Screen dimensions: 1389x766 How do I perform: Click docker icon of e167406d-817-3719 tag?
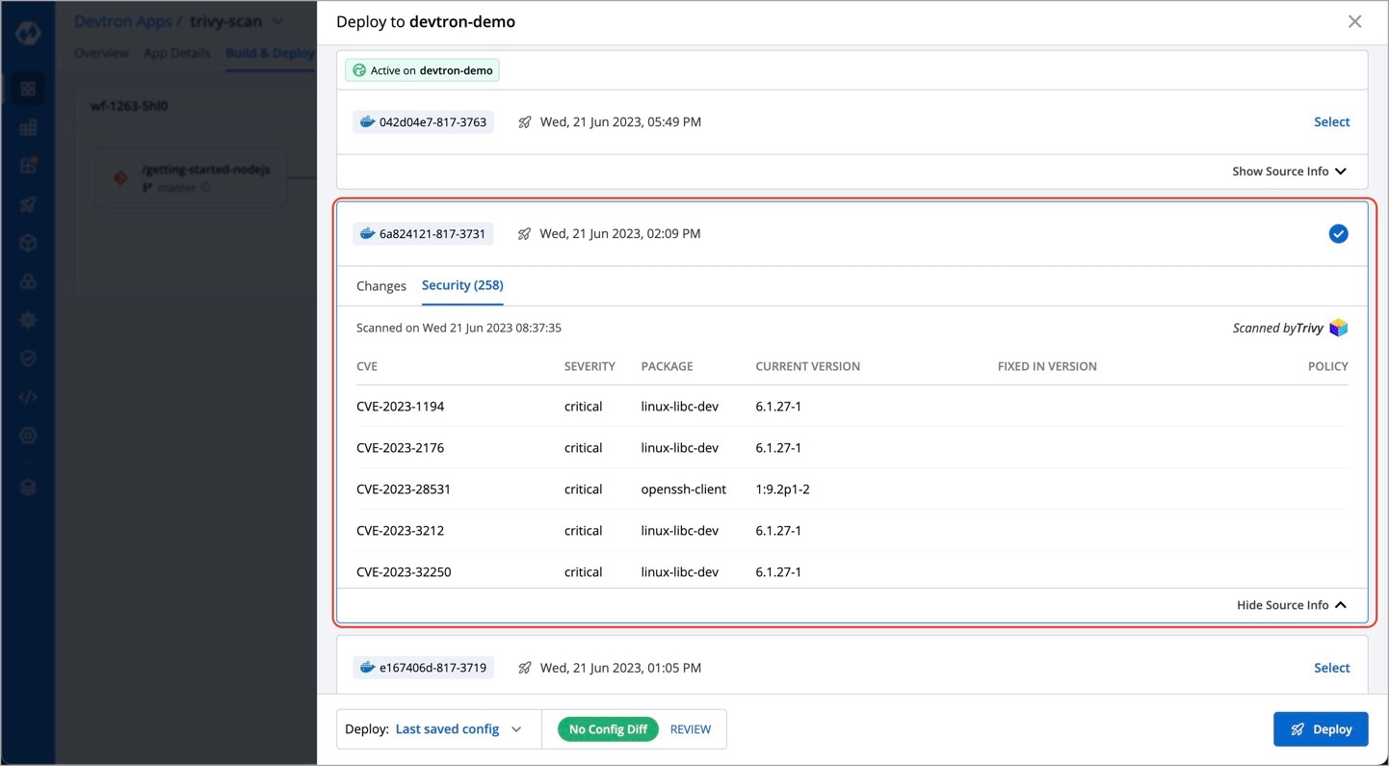click(367, 667)
